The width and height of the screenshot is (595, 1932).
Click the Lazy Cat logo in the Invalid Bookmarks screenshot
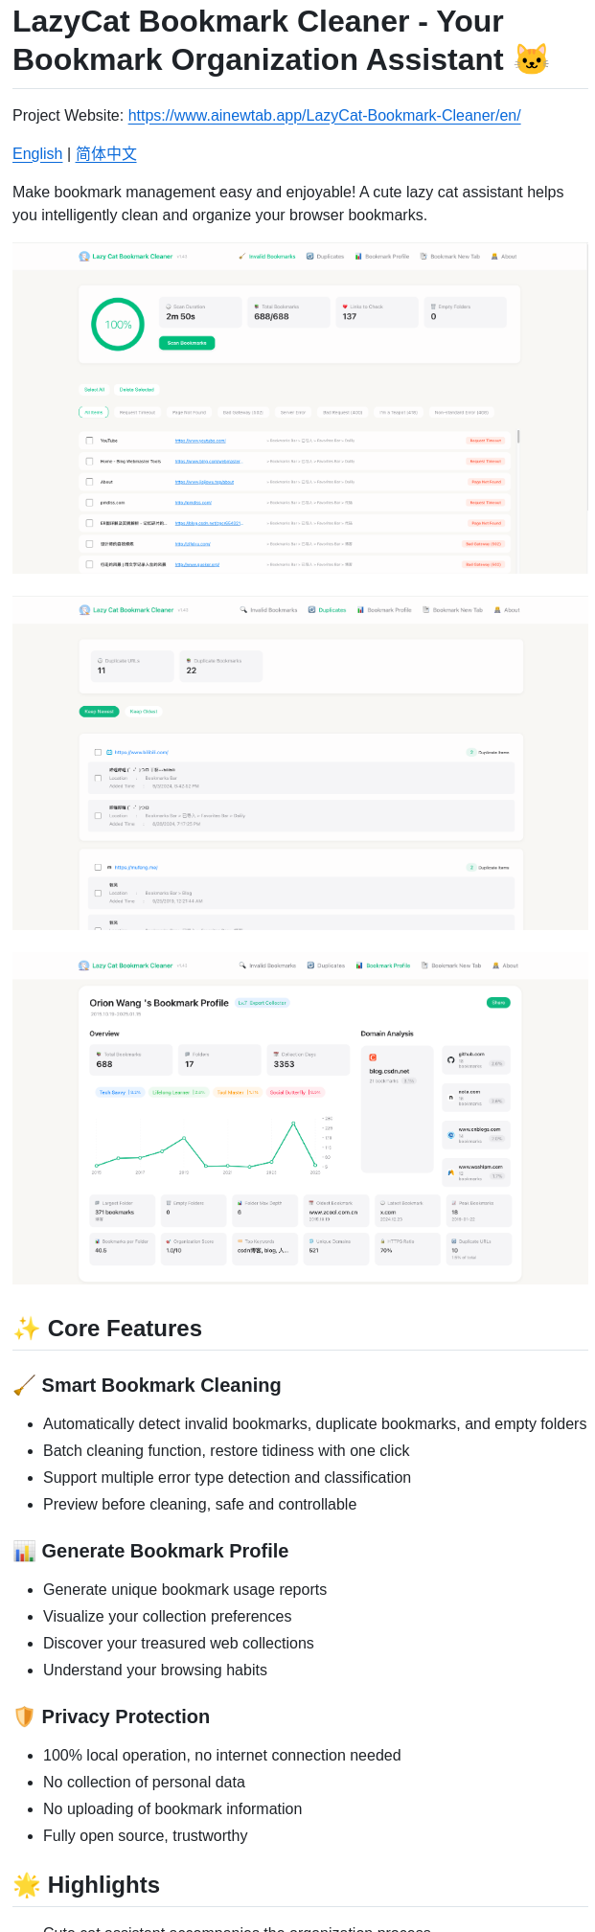coord(84,257)
